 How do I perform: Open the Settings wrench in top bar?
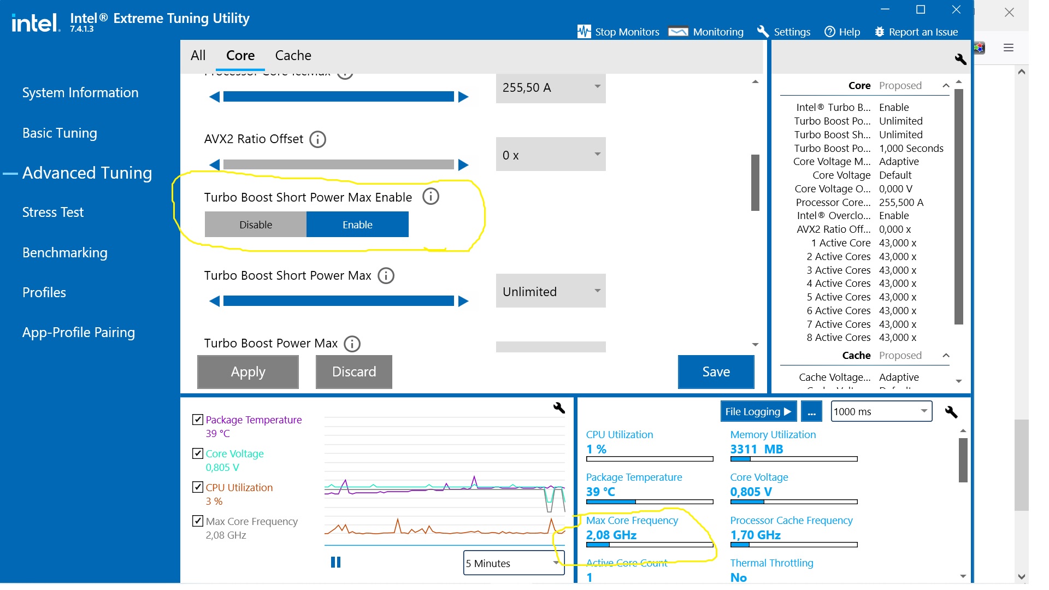coord(763,32)
